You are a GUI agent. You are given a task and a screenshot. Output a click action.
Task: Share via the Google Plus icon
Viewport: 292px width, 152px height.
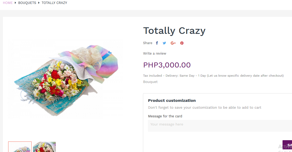[x=173, y=43]
